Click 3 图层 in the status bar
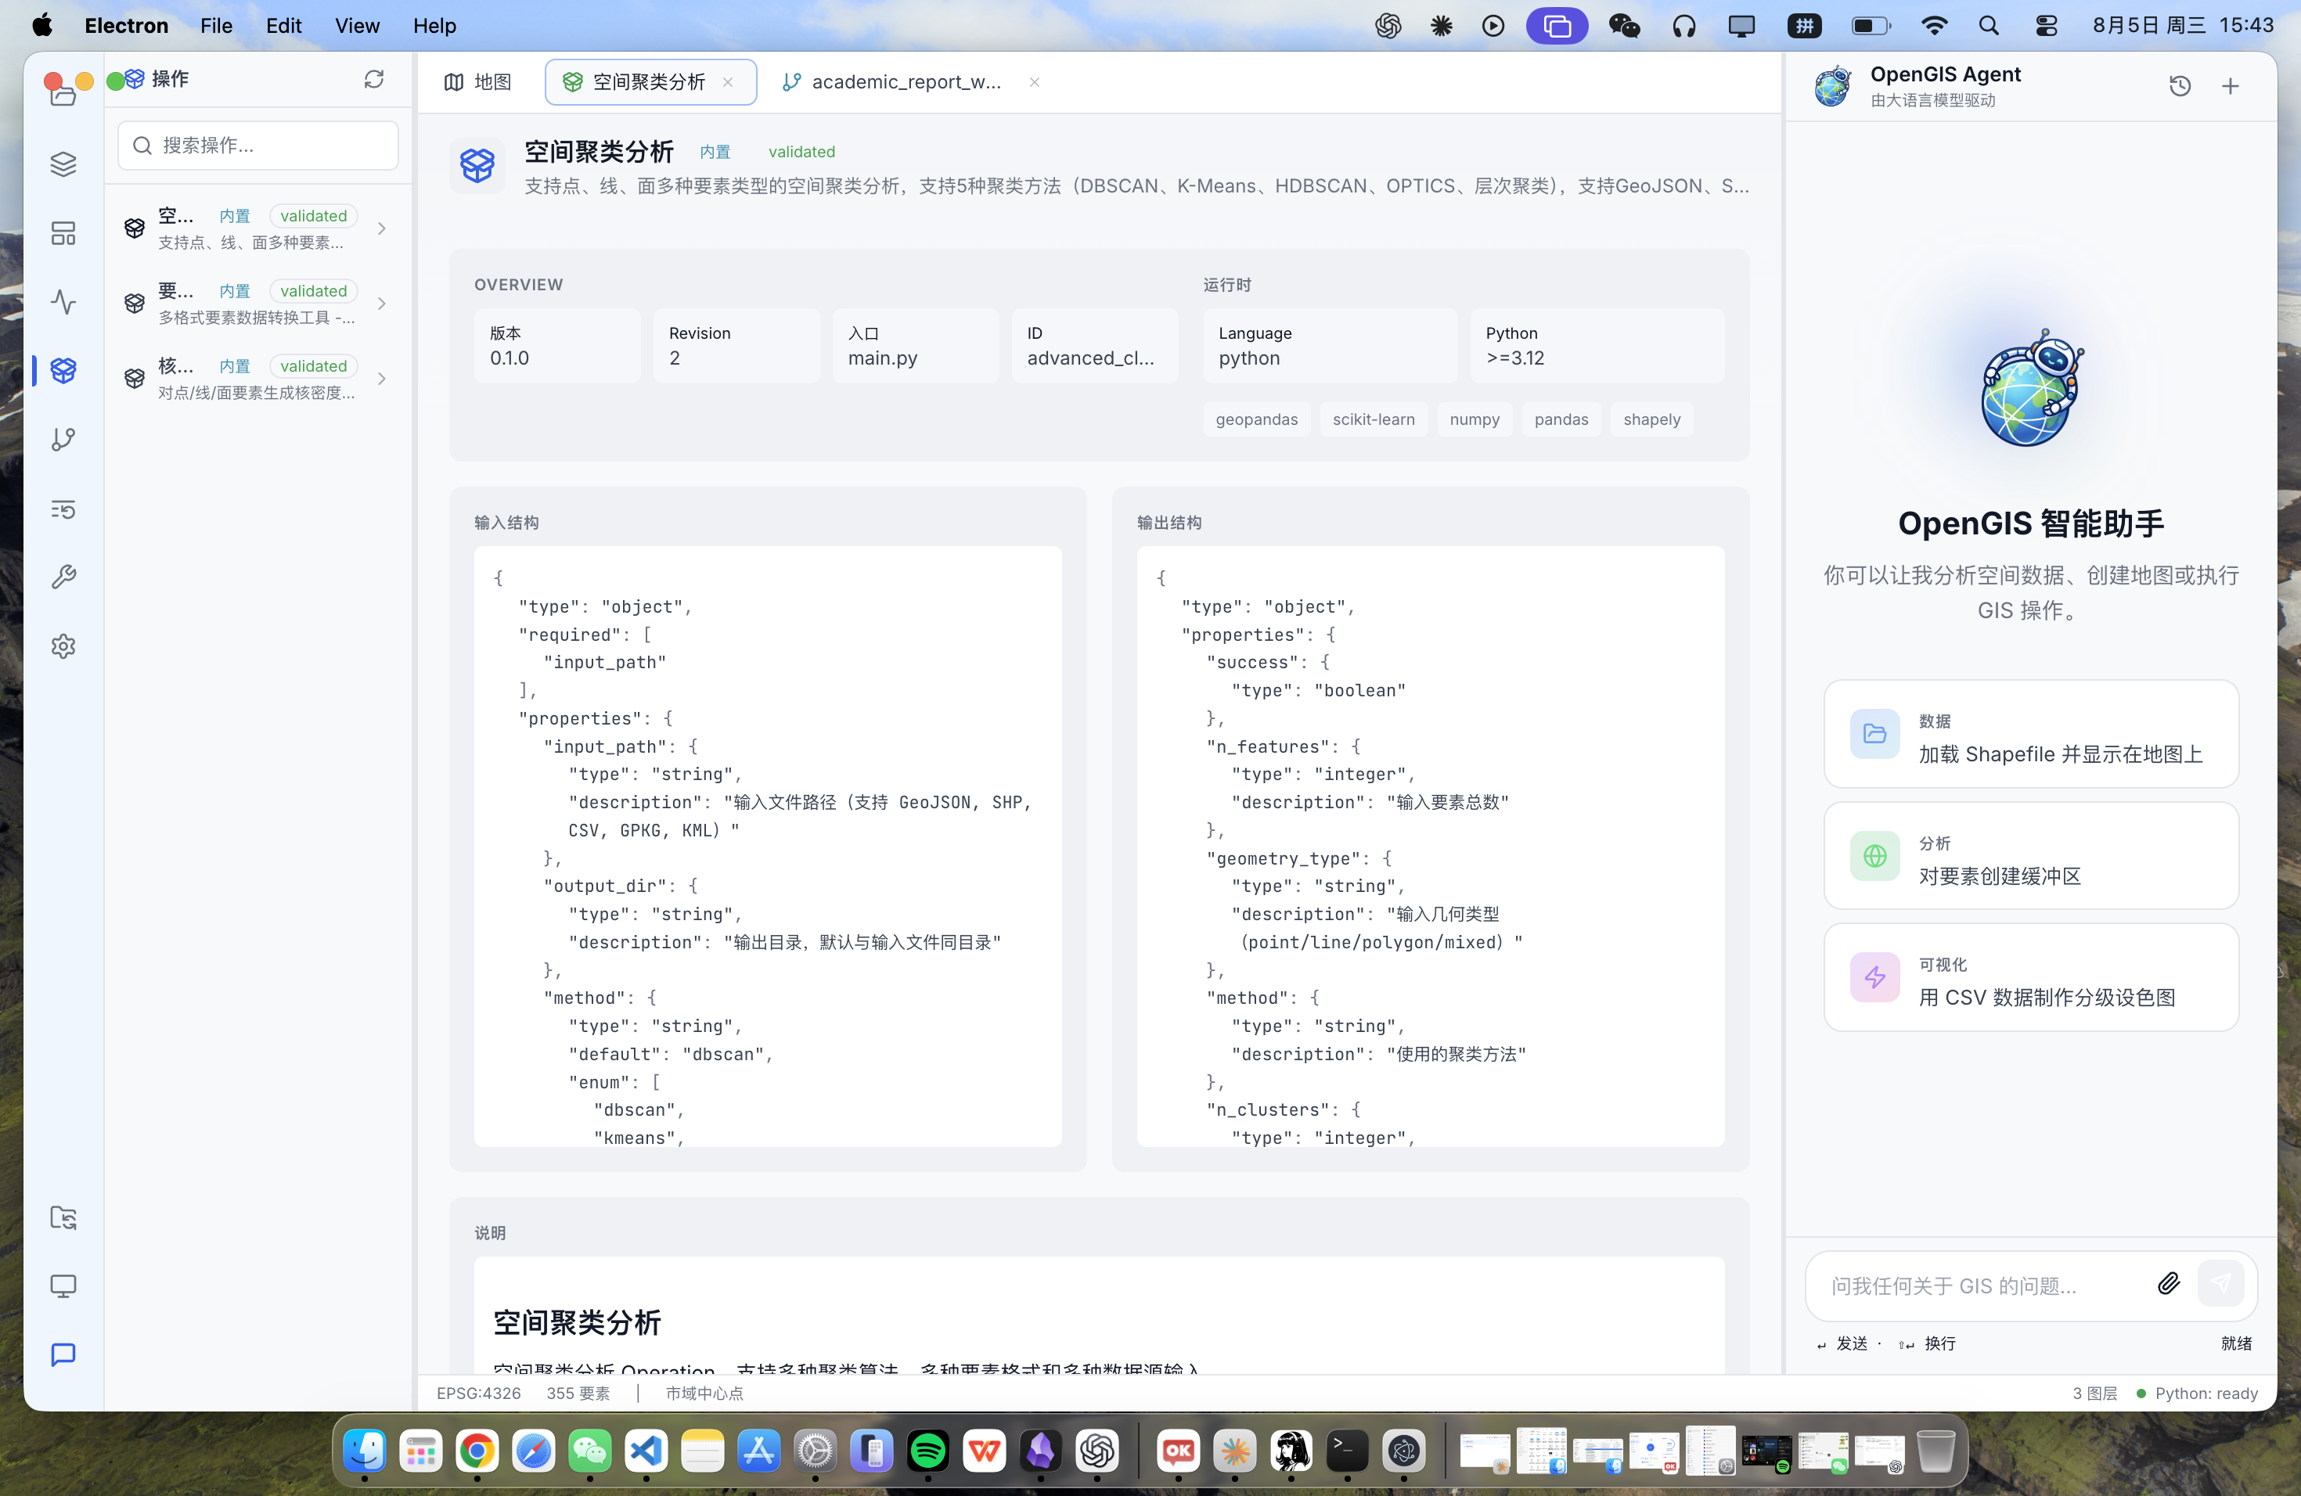 click(2094, 1393)
